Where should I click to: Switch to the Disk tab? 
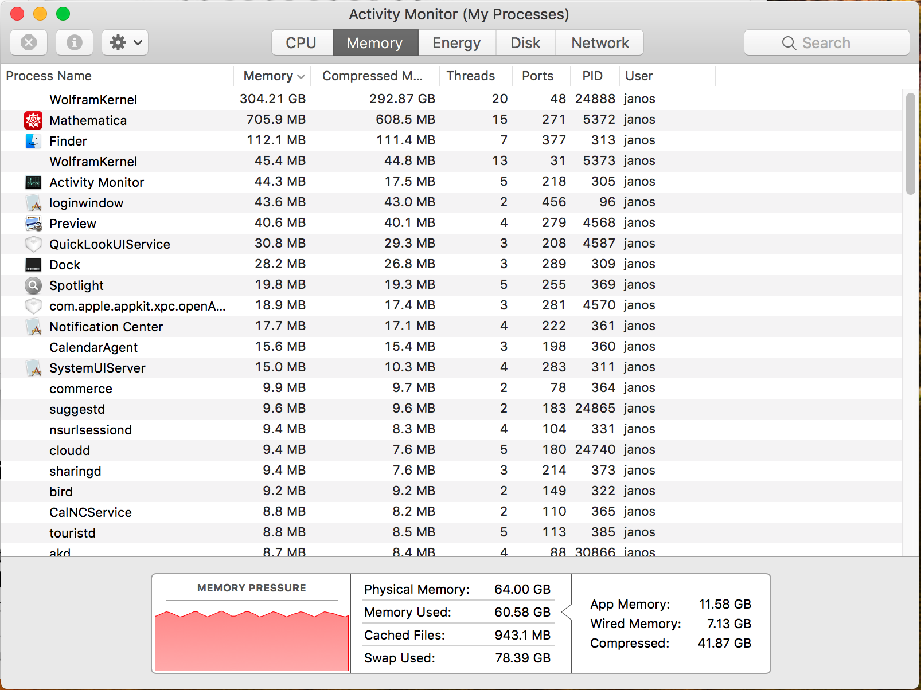(x=525, y=43)
